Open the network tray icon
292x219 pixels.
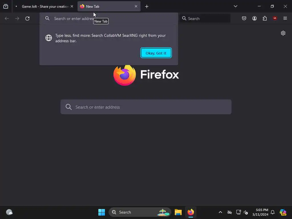click(x=238, y=212)
